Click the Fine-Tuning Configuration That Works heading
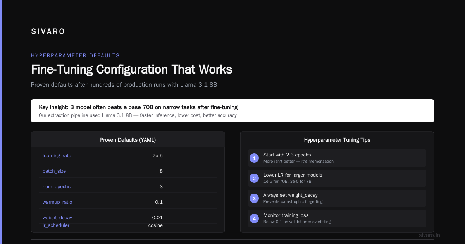The image size is (465, 244). (x=132, y=69)
